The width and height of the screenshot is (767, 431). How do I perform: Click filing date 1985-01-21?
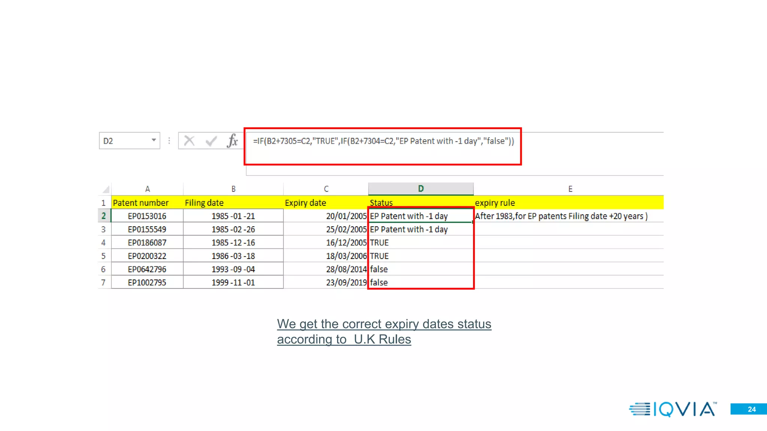coord(233,216)
